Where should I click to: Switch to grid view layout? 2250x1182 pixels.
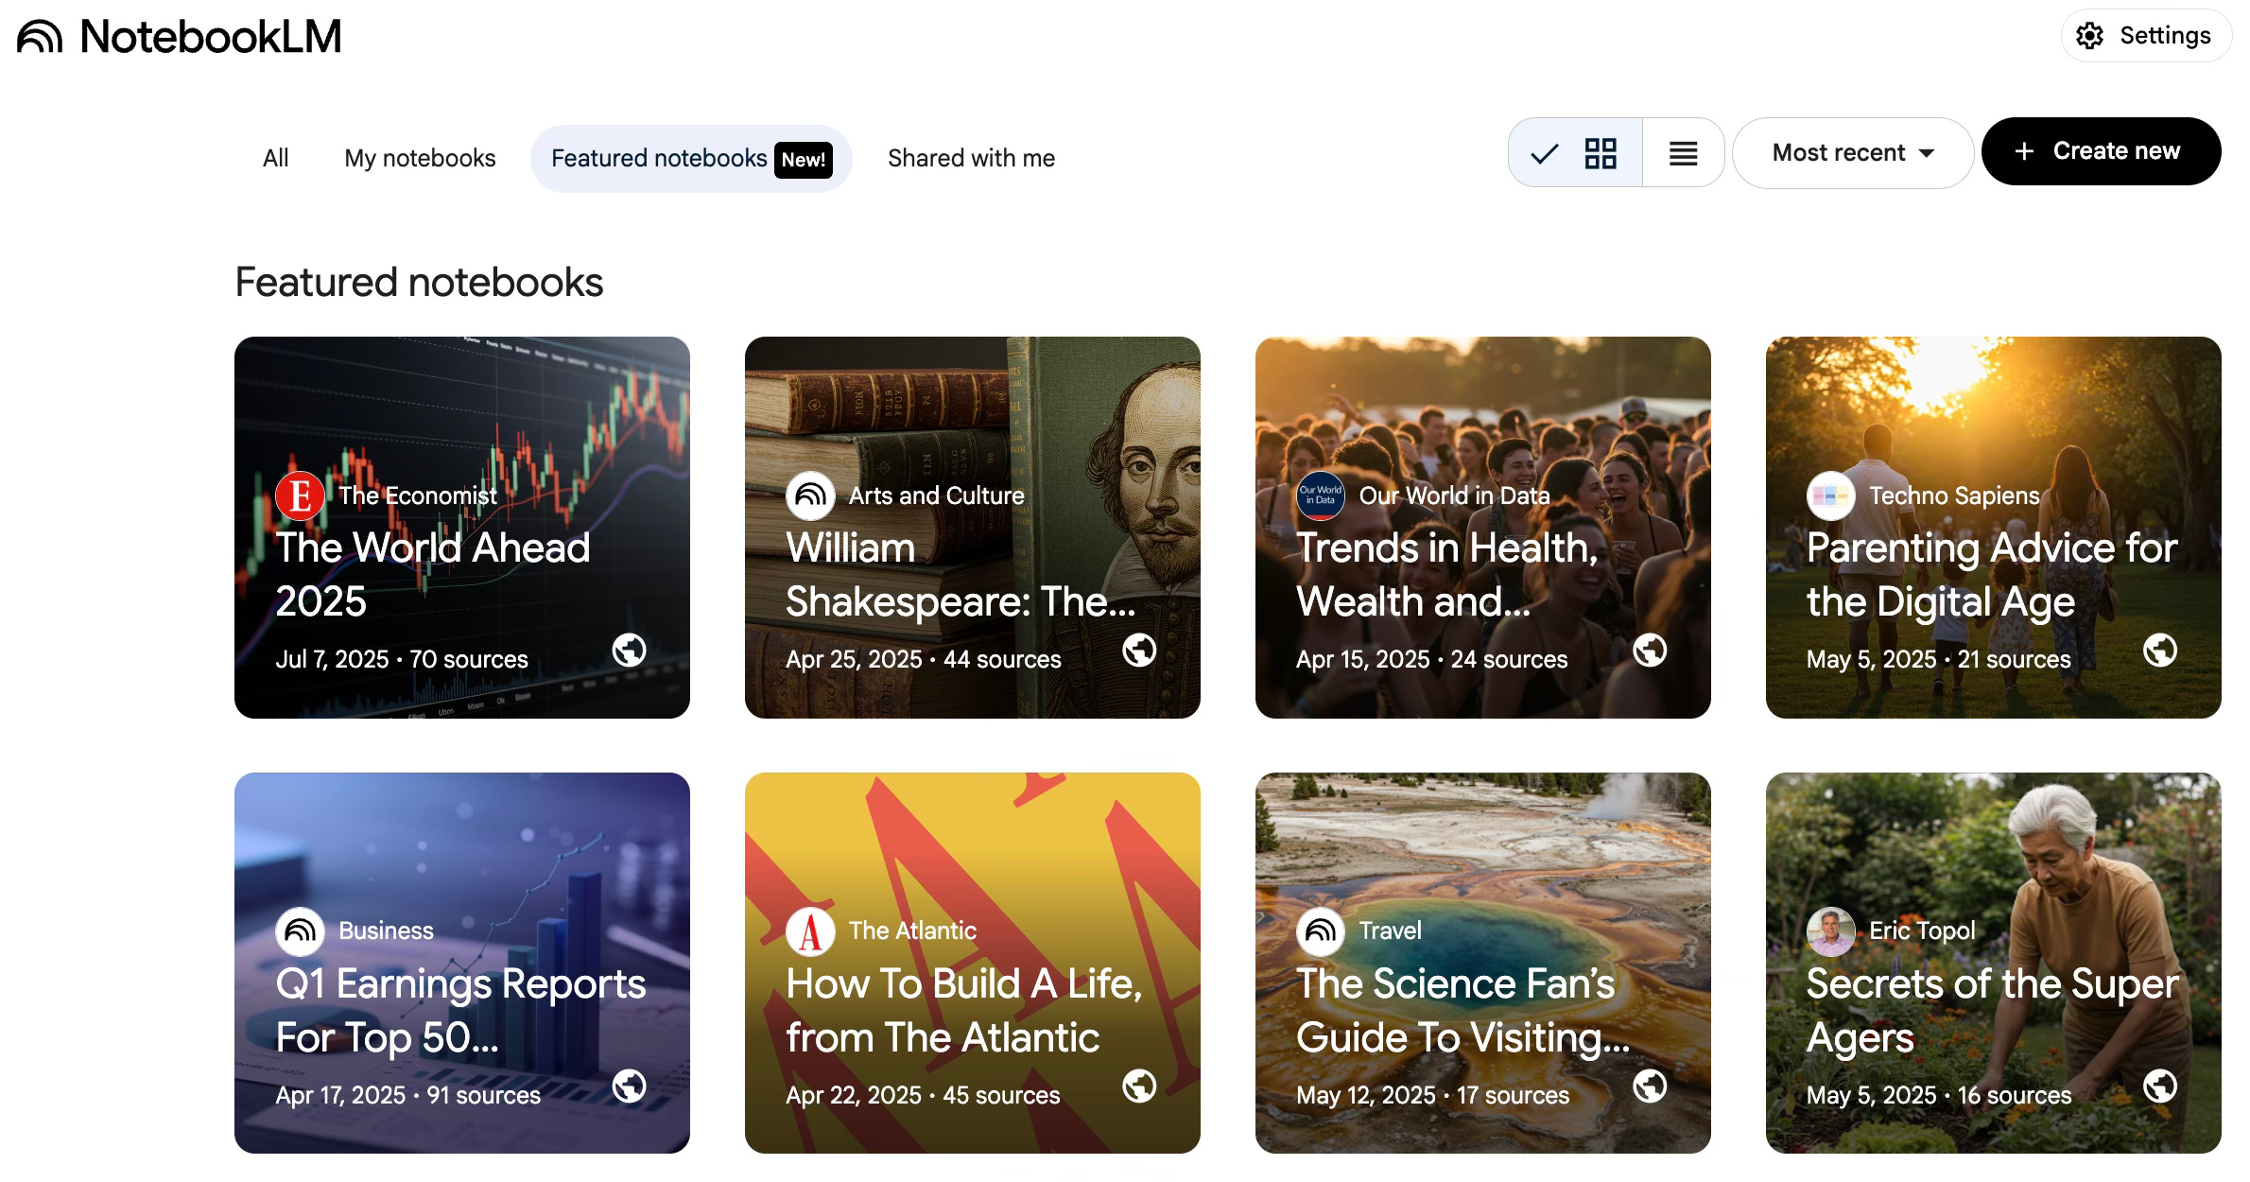[x=1600, y=153]
